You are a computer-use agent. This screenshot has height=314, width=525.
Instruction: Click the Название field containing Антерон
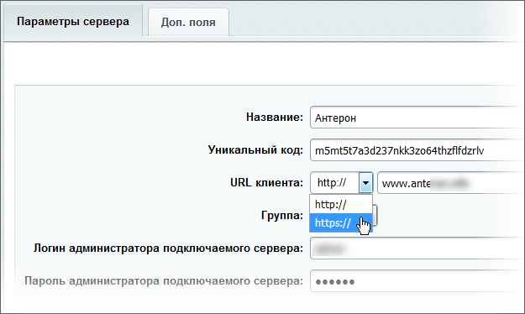[417, 118]
